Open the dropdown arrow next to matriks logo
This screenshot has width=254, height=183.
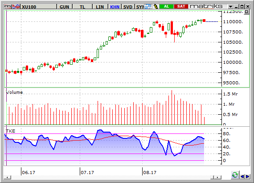click(x=230, y=7)
